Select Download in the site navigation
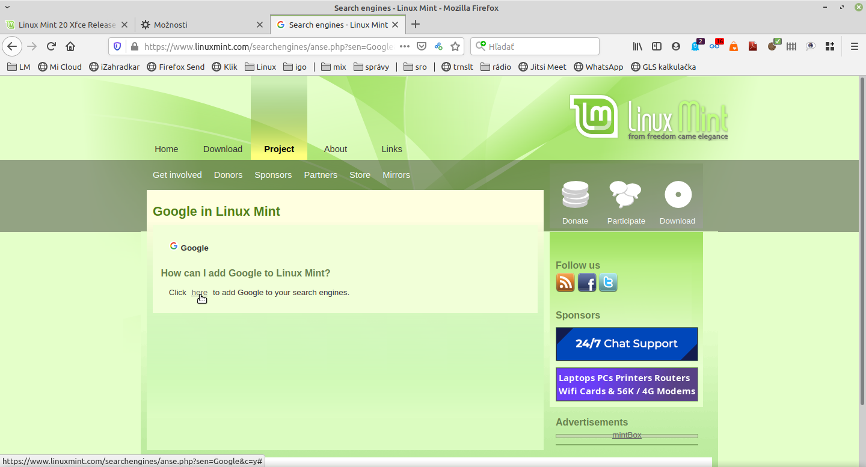 click(x=223, y=149)
